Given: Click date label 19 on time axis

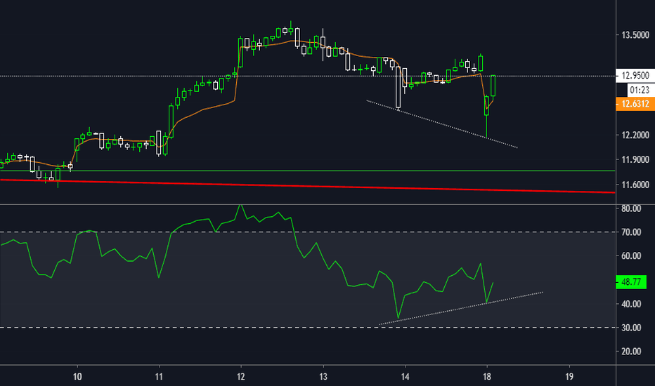Looking at the screenshot, I should pyautogui.click(x=569, y=377).
